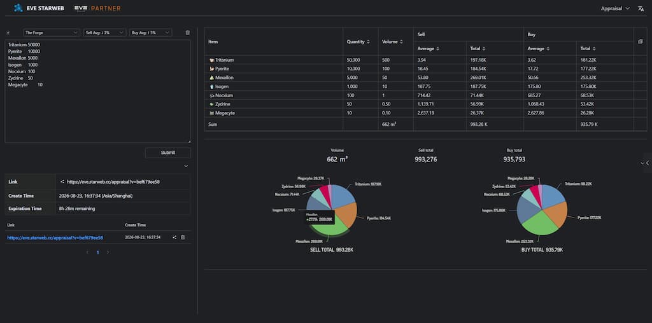
Task: Open The Forge region dropdown
Action: 52,32
